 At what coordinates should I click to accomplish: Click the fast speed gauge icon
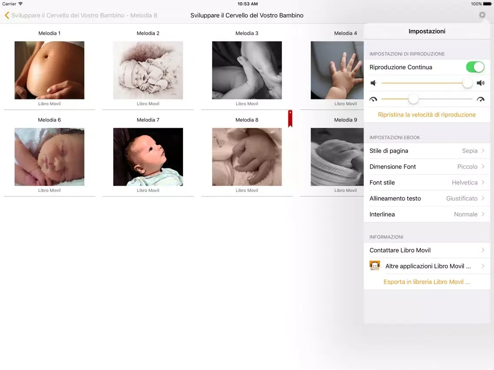point(481,99)
